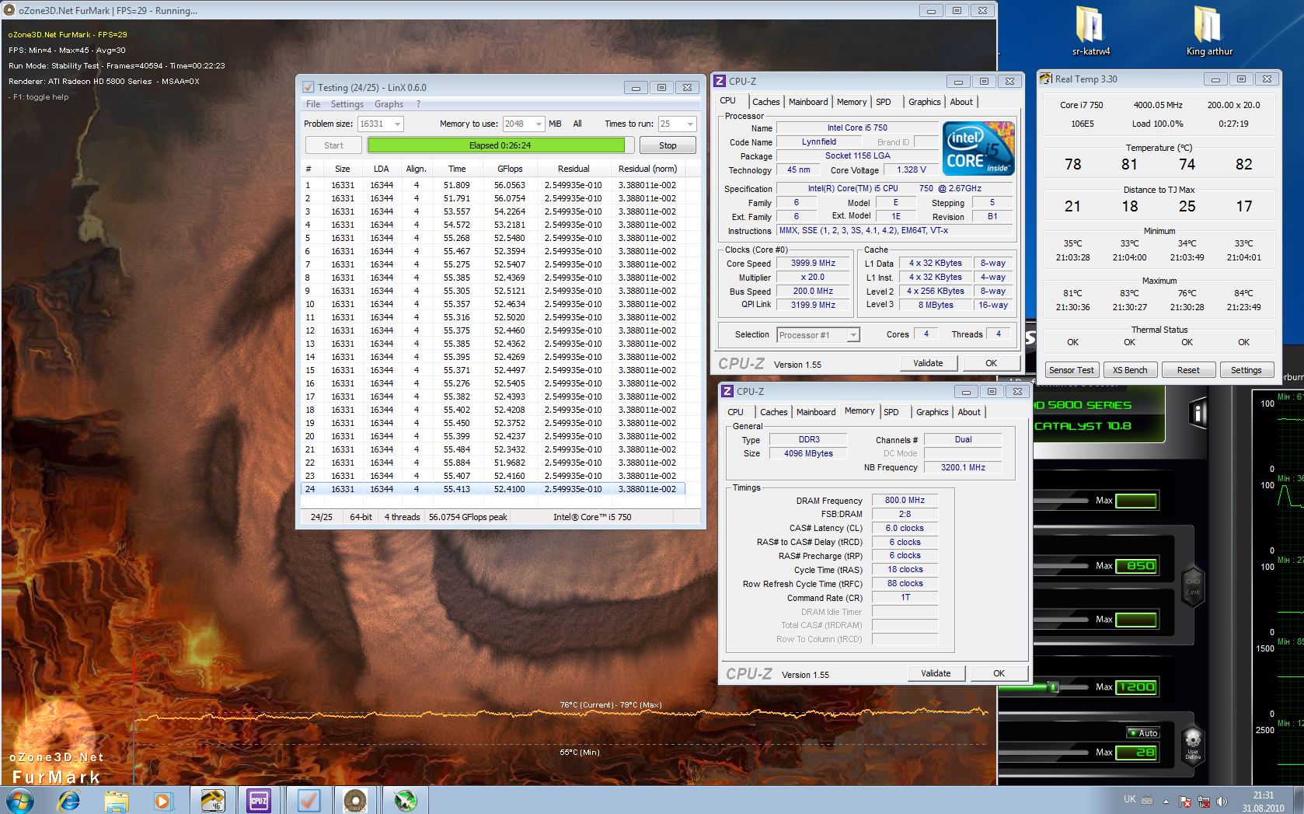Viewport: 1304px width, 814px height.
Task: Click the Afterburner User Define fan icon
Action: coord(1193,745)
